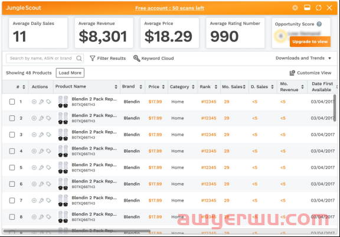This screenshot has width=340, height=237.
Task: Click the tag icon in row 4
Action: [x=48, y=151]
